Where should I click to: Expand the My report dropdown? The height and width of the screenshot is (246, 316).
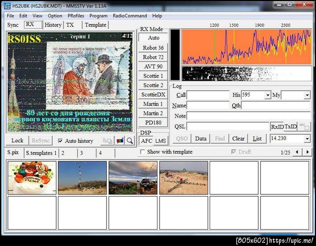pos(307,95)
